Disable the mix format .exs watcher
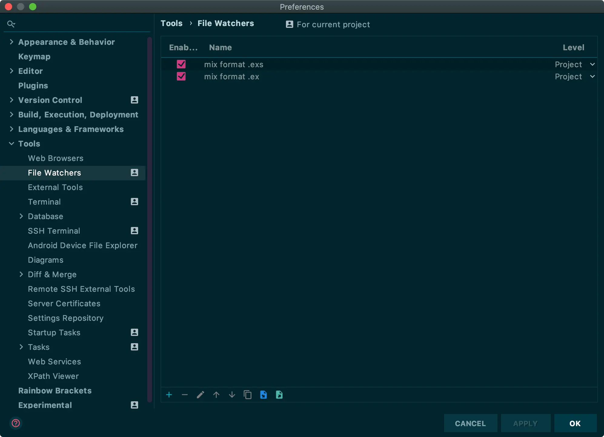 181,64
